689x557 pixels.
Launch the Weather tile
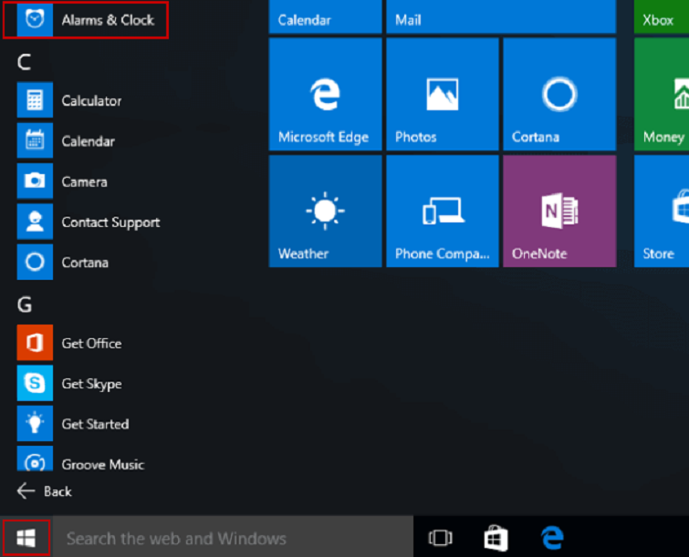point(325,211)
